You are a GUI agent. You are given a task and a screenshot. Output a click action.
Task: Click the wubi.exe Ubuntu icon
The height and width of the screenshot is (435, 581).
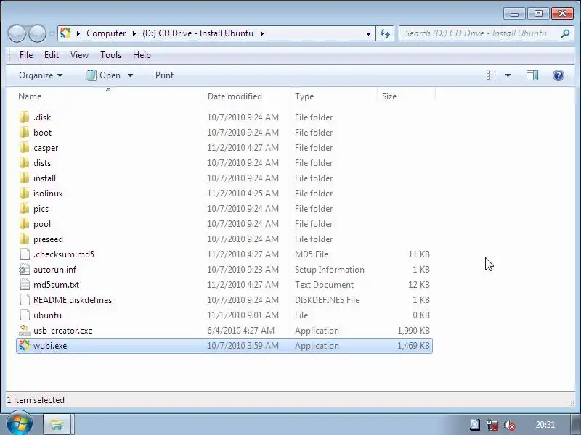(x=25, y=346)
